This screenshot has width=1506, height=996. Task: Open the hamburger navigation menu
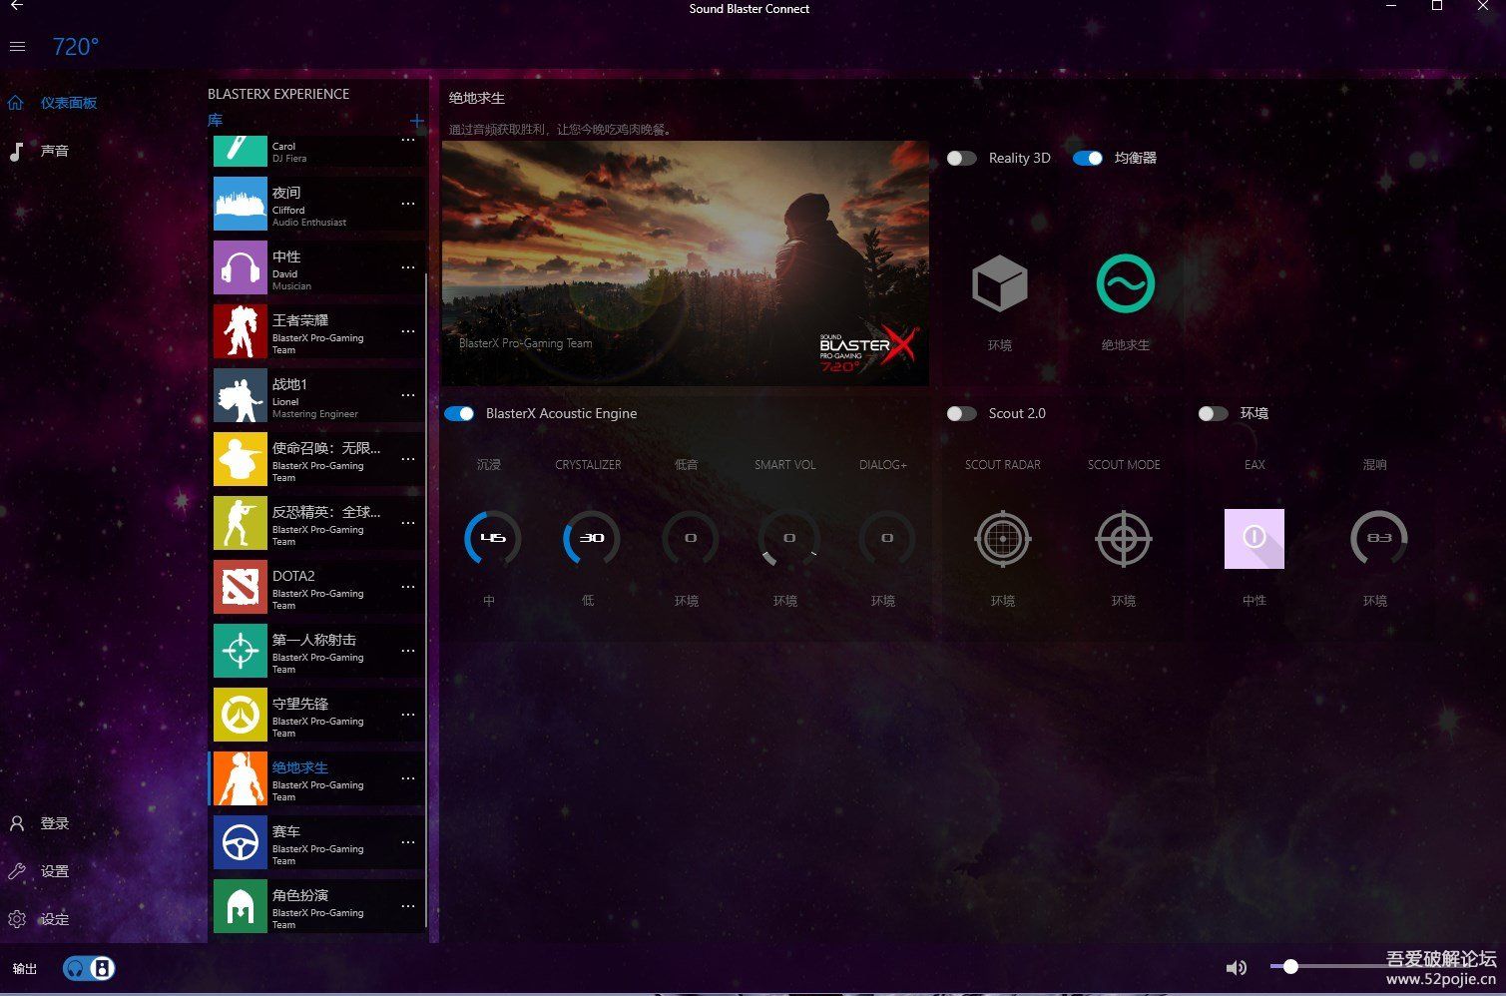[x=17, y=47]
